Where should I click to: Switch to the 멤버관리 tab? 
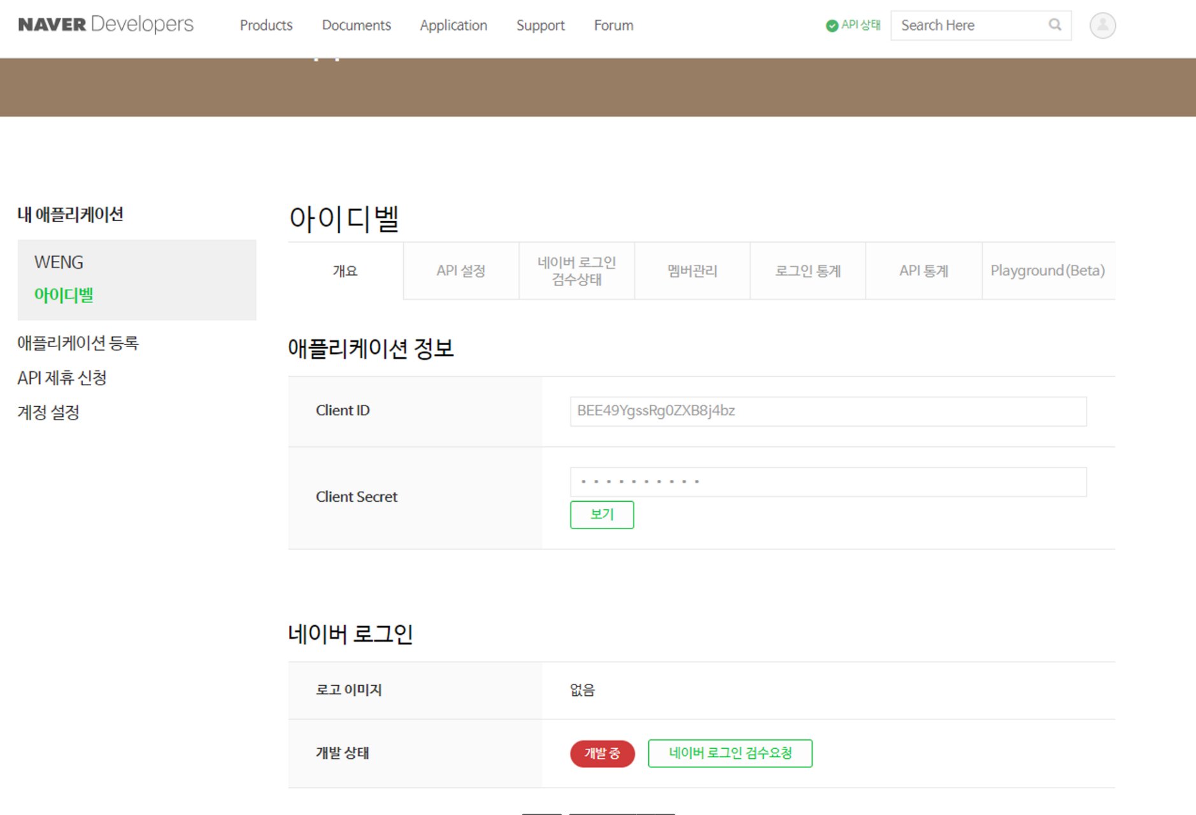692,271
